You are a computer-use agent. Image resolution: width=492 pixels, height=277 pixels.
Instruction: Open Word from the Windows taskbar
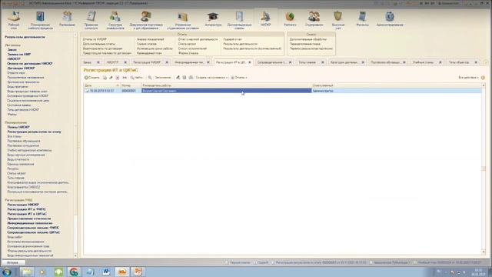point(106,272)
